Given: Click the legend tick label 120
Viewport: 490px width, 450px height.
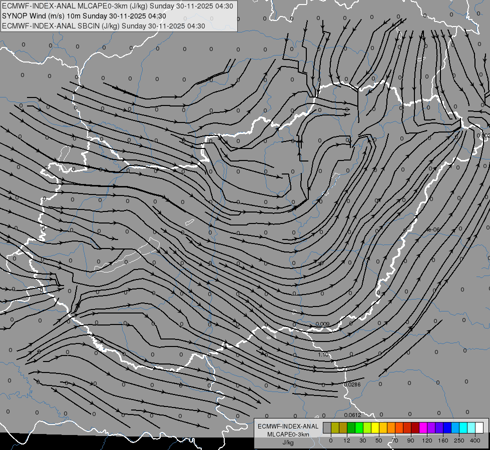Looking at the screenshot, I should [x=427, y=440].
